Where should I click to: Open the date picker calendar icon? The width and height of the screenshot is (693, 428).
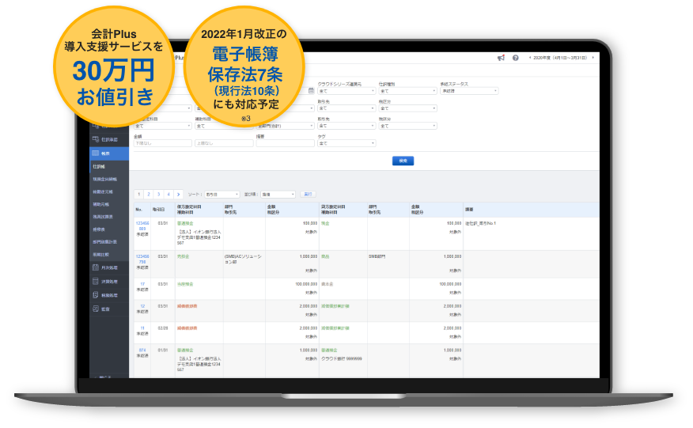point(311,91)
